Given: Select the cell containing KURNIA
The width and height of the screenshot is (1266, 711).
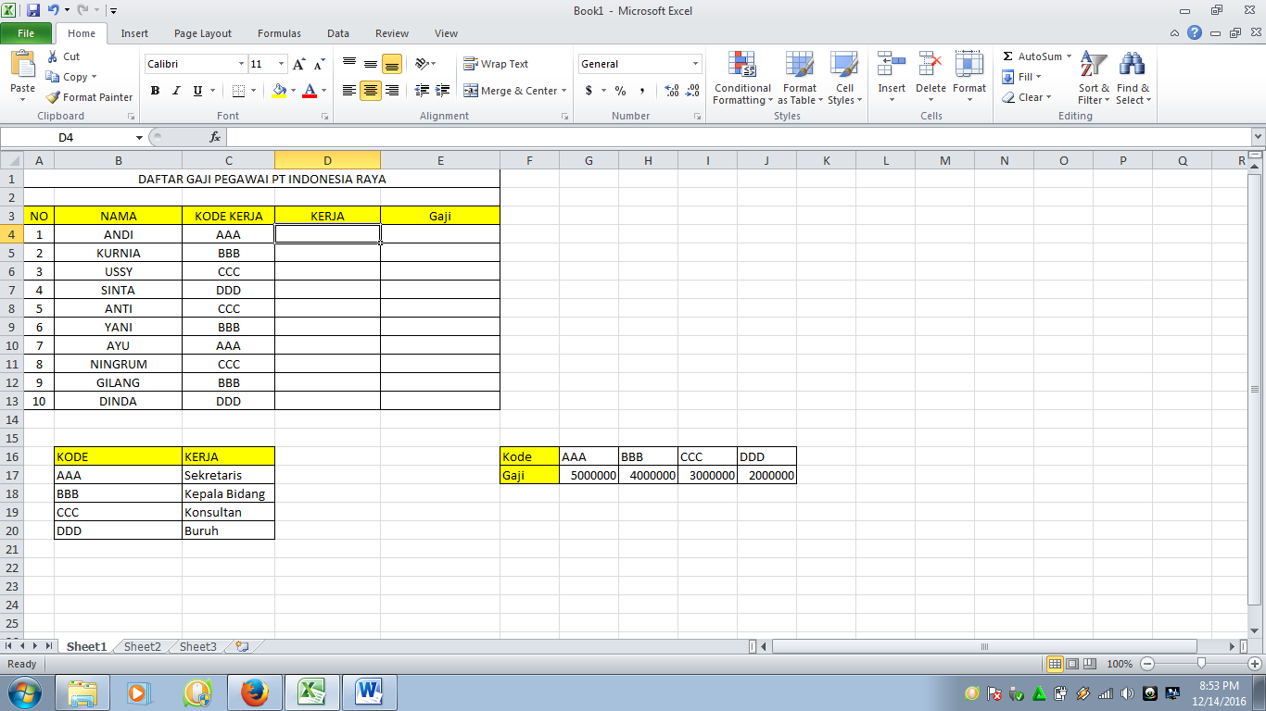Looking at the screenshot, I should pyautogui.click(x=118, y=252).
